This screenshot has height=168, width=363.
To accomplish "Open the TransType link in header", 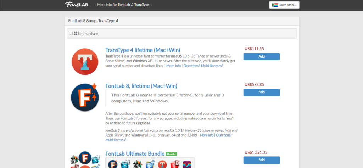I will [x=142, y=5].
